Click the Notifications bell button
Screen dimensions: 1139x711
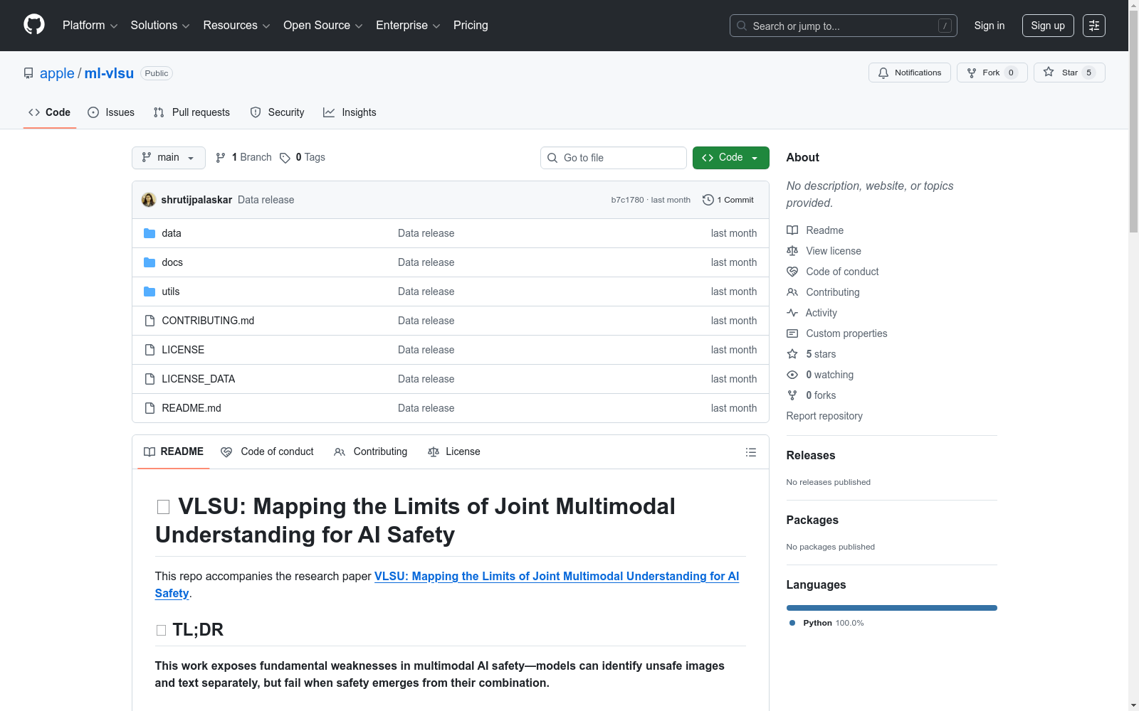pos(909,73)
